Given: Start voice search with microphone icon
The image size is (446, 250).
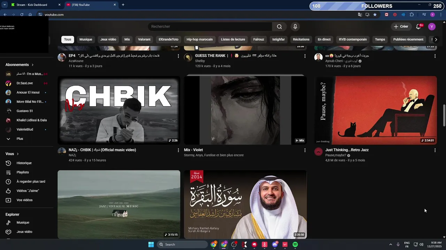Looking at the screenshot, I should coord(295,27).
